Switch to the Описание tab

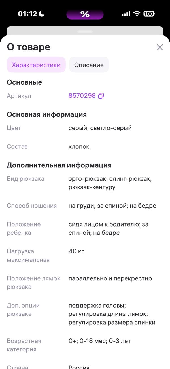(89, 65)
